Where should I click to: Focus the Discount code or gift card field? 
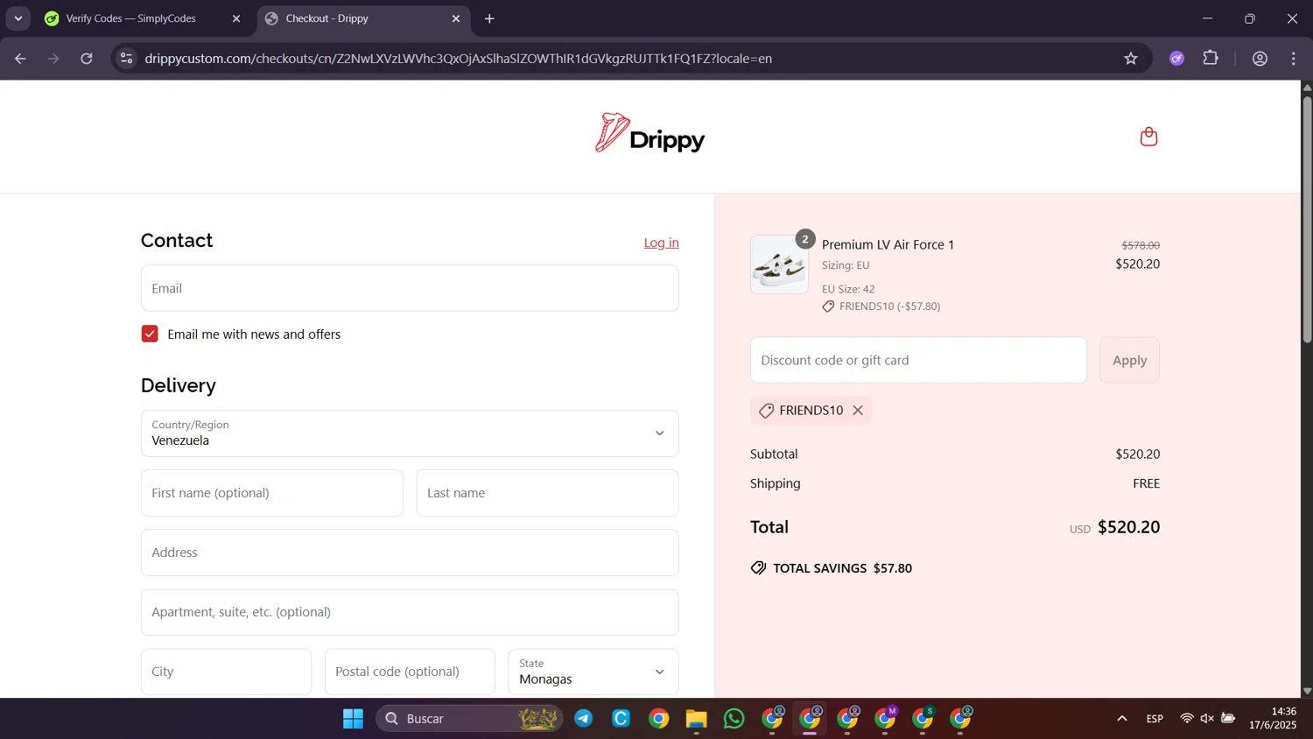(x=918, y=360)
